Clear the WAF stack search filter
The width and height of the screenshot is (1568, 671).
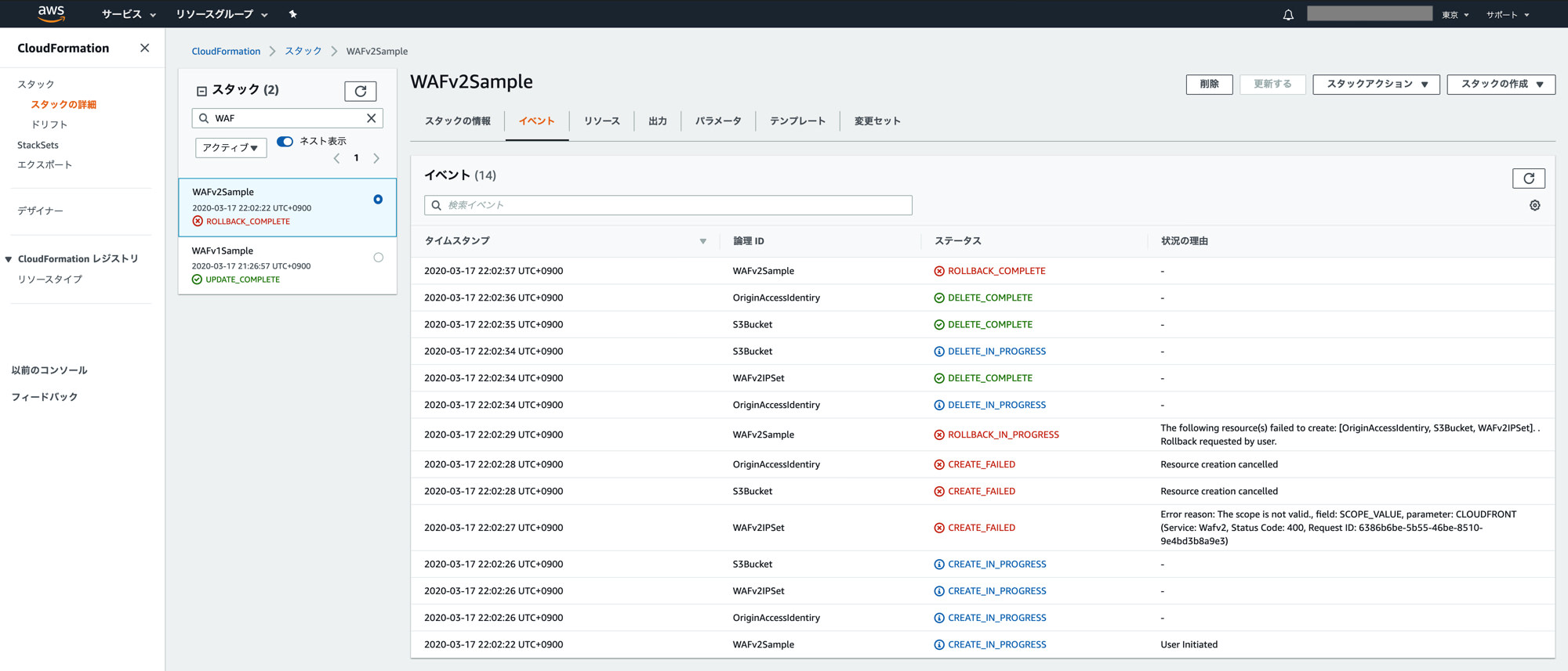[372, 118]
